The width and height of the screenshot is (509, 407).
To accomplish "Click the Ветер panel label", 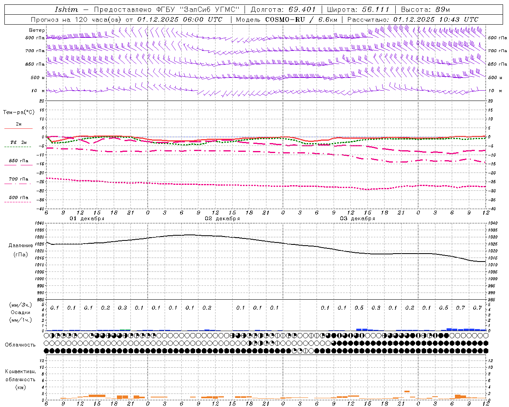I will click(x=37, y=30).
